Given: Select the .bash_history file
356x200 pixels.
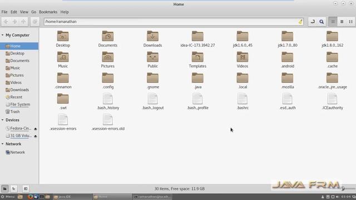Looking at the screenshot, I should click(x=108, y=102).
